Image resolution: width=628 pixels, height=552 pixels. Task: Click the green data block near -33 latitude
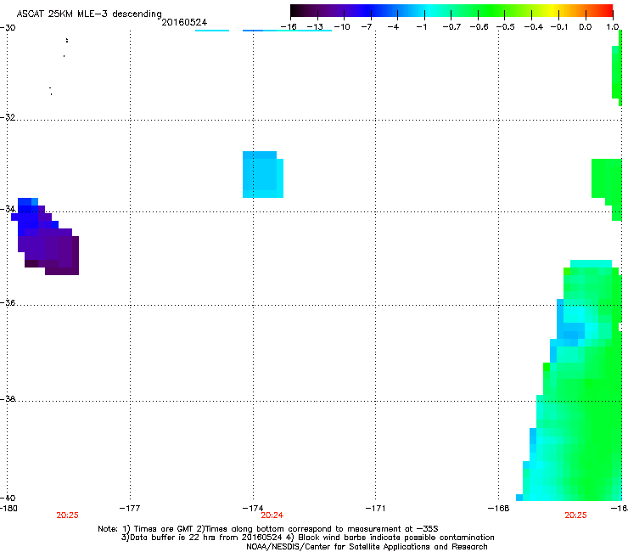click(607, 189)
